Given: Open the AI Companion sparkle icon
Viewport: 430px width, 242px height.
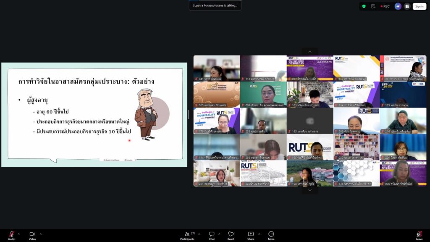Looking at the screenshot, I should click(398, 6).
